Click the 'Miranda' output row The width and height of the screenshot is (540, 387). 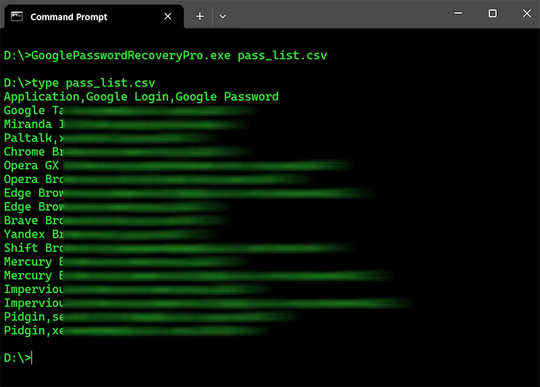click(x=128, y=124)
